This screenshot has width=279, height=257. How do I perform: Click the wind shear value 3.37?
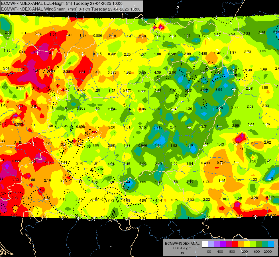96,127
